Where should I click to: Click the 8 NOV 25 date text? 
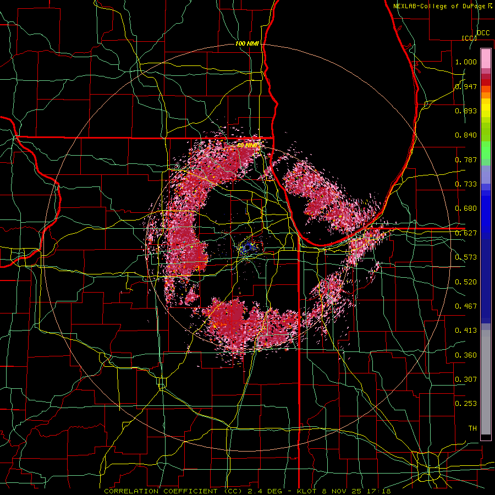(x=343, y=491)
